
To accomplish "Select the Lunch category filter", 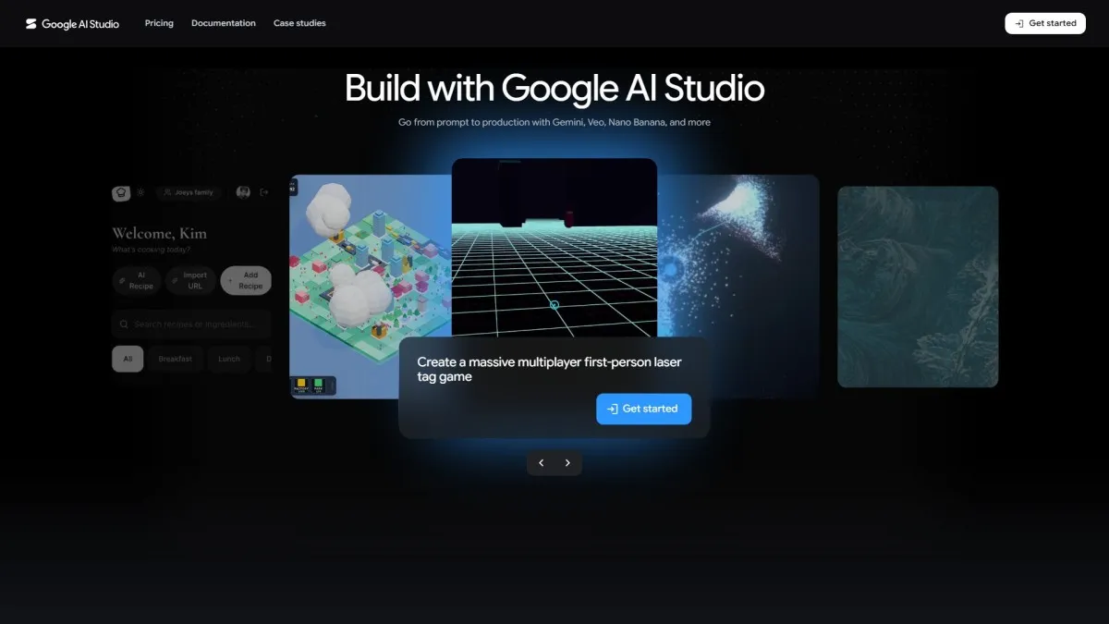I will (229, 359).
